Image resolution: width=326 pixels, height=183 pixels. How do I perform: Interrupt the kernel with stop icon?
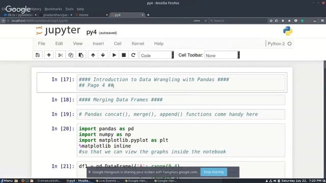click(x=124, y=55)
